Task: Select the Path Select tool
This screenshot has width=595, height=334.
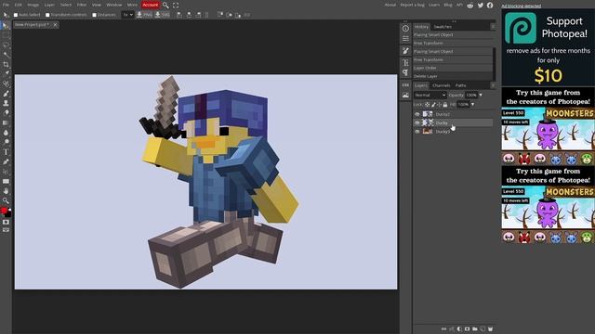Action: coord(6,172)
